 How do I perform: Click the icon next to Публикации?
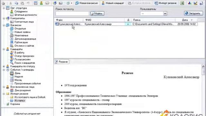click(x=12, y=42)
